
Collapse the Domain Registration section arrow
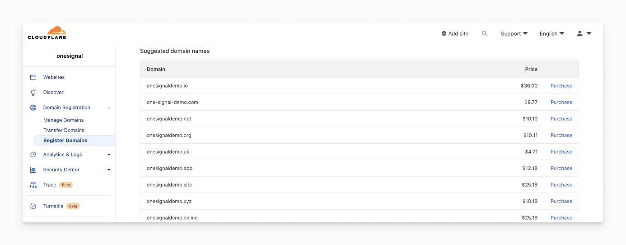tap(109, 108)
